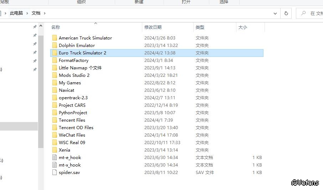
Task: Click the 此电脑 breadcrumb
Action: 16,13
